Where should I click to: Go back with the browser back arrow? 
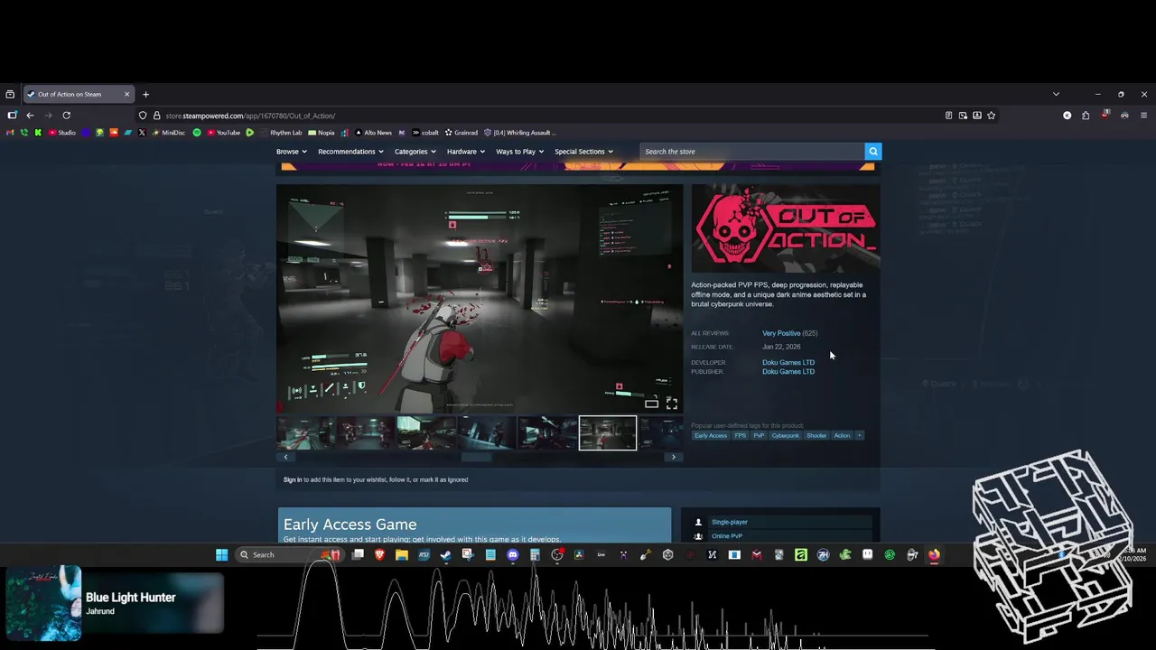(x=30, y=116)
